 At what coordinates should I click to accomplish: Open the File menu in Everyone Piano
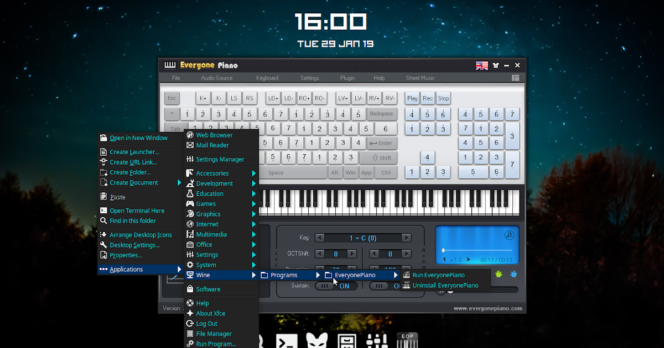(176, 78)
